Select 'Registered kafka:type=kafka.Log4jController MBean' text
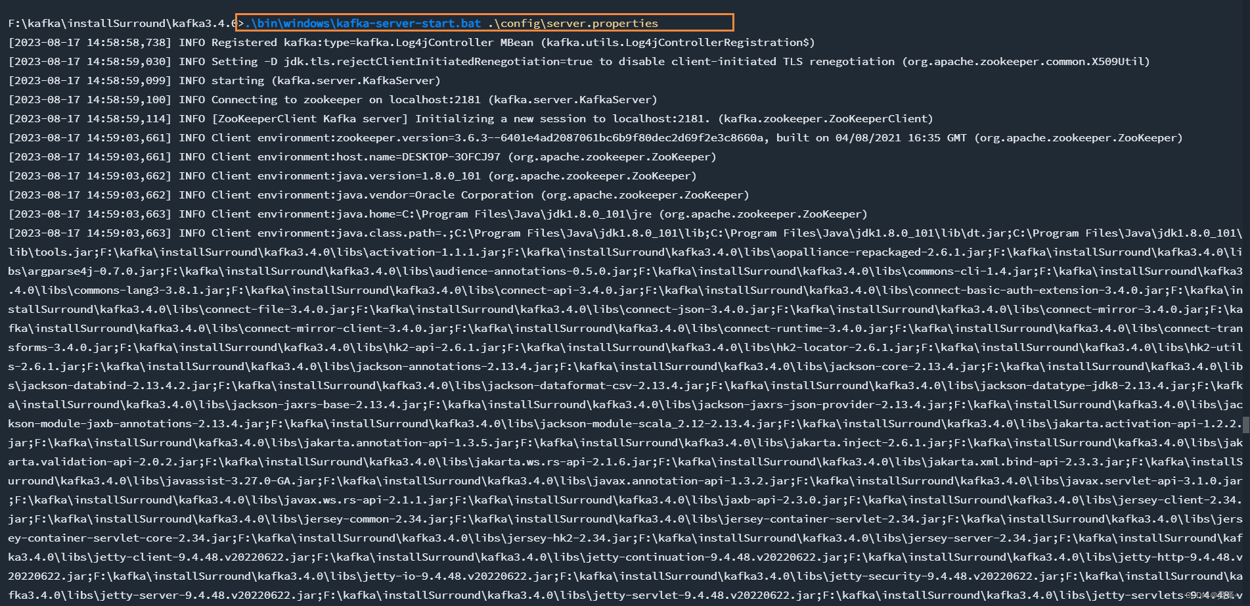This screenshot has height=606, width=1250. [x=372, y=43]
